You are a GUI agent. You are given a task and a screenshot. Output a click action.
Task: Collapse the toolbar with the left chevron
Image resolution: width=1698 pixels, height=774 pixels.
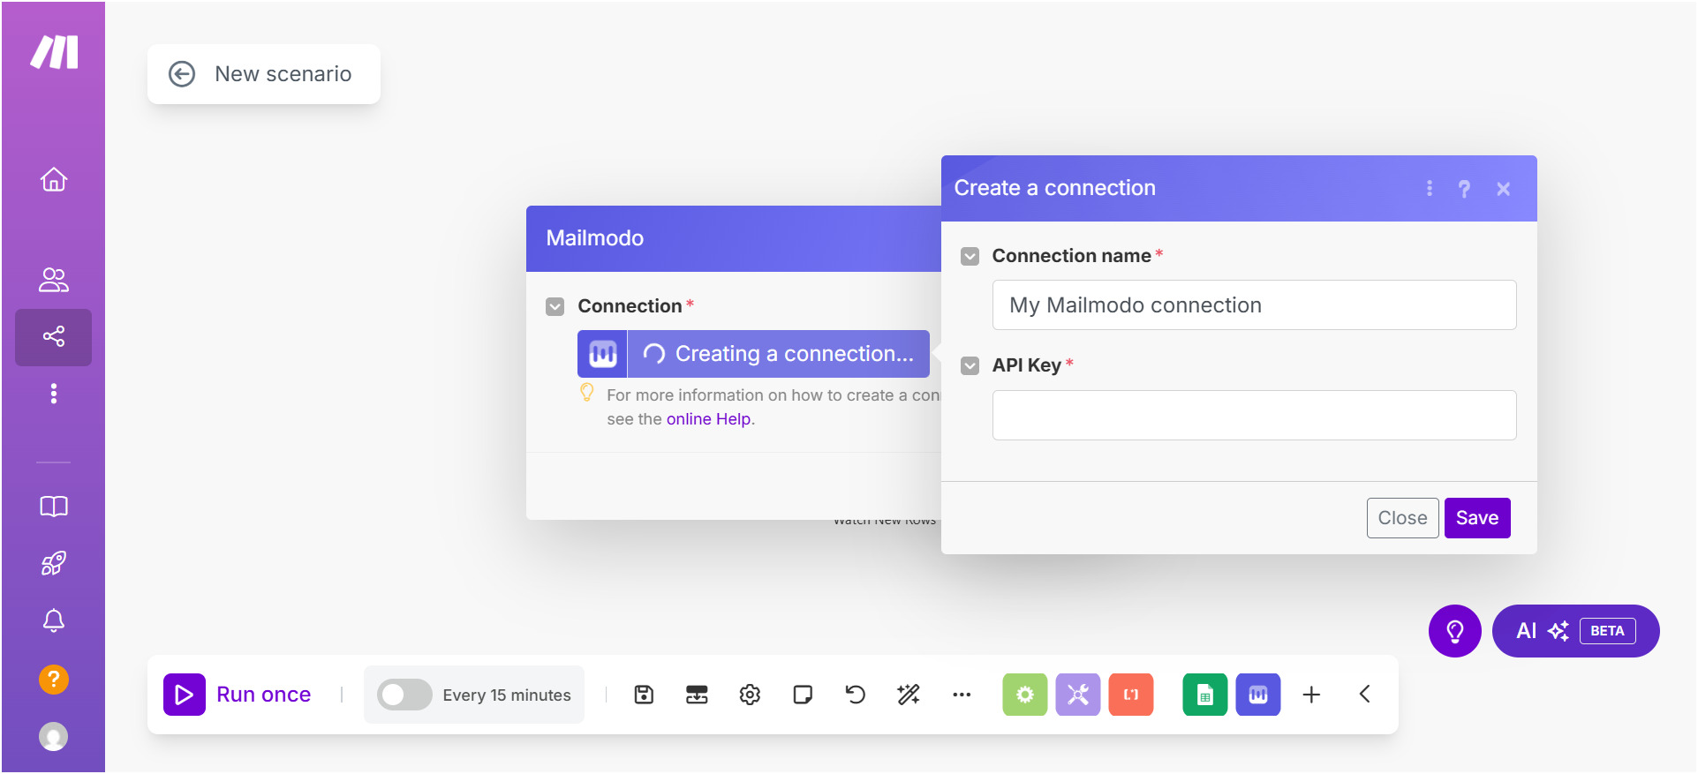click(1364, 695)
